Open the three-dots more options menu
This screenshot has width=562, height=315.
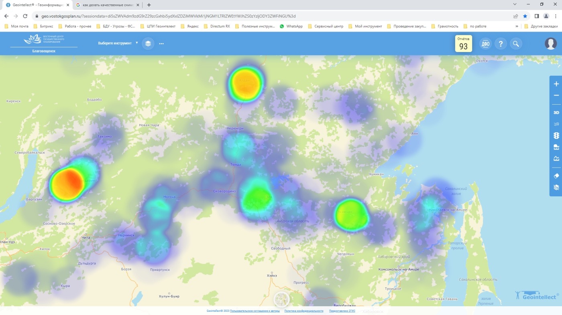161,43
